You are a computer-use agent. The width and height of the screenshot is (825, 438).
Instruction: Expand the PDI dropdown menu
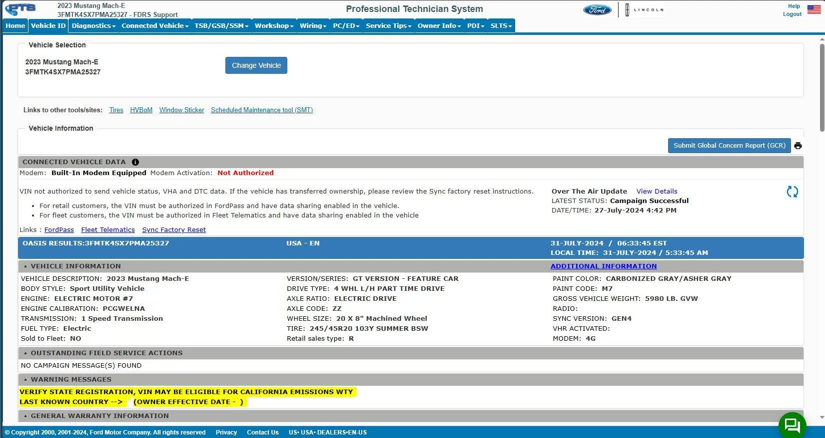[x=476, y=26]
